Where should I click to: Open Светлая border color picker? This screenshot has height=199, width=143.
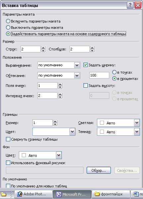point(137,123)
